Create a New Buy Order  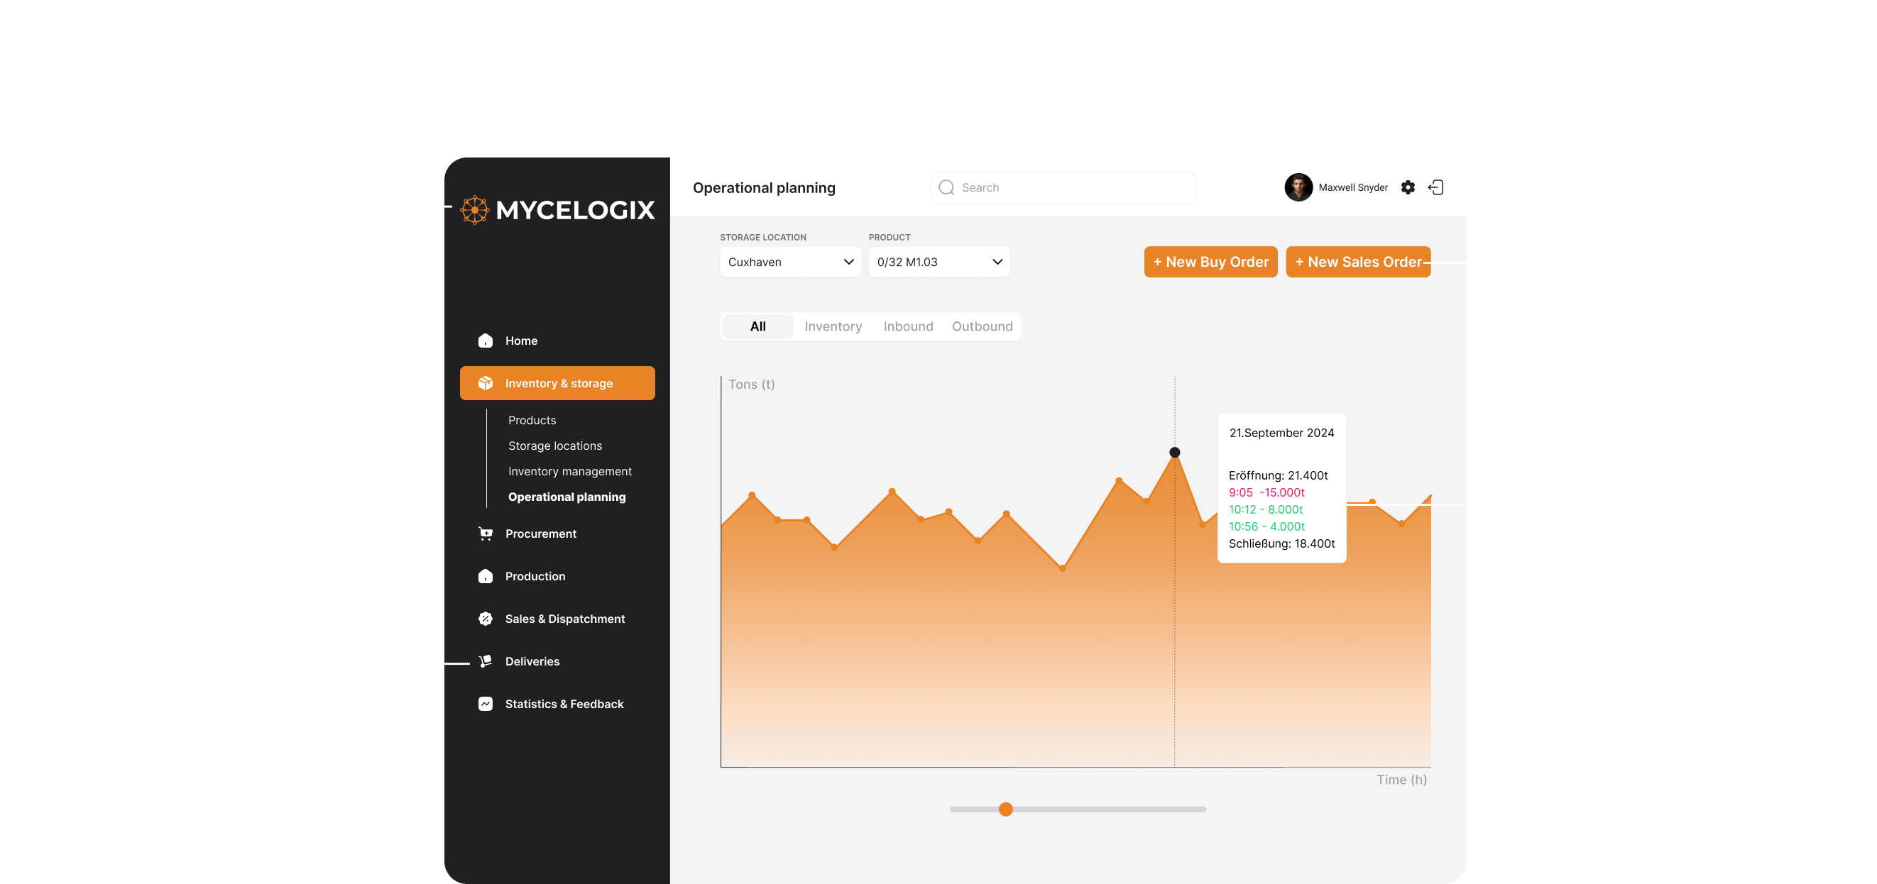1210,262
